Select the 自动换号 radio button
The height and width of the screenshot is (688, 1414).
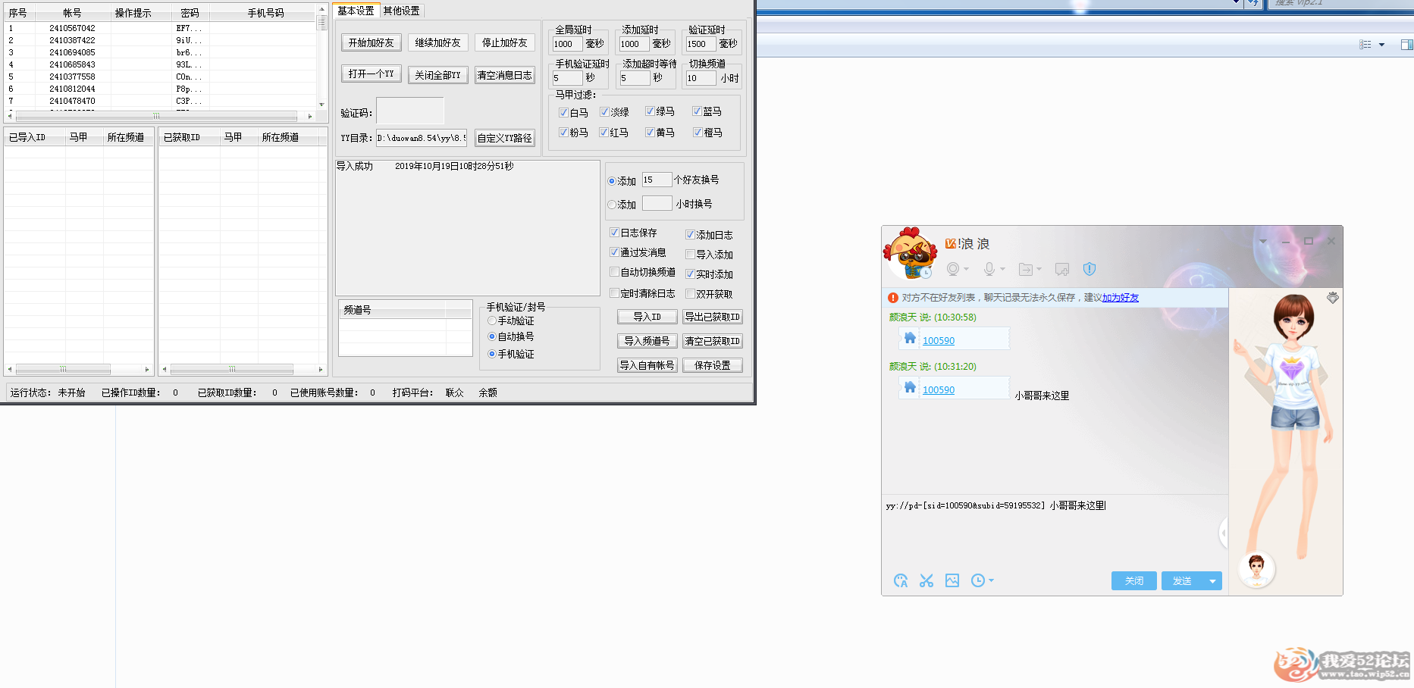(492, 336)
